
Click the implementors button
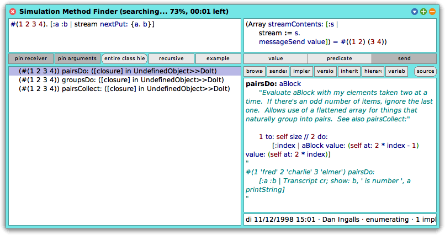pos(301,71)
